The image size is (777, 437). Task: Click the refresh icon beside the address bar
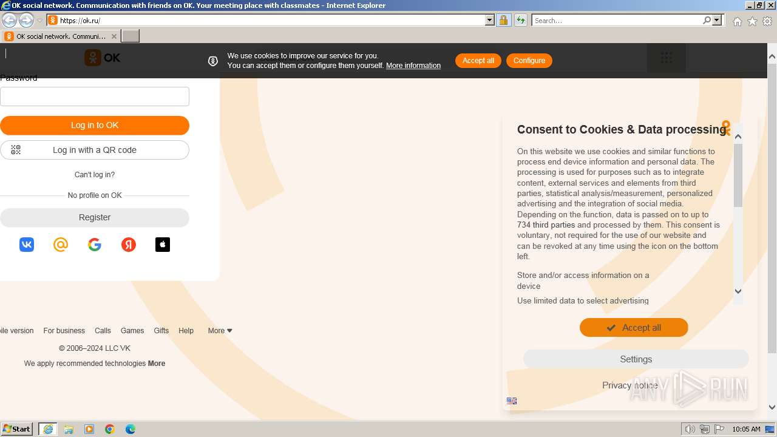tap(521, 20)
